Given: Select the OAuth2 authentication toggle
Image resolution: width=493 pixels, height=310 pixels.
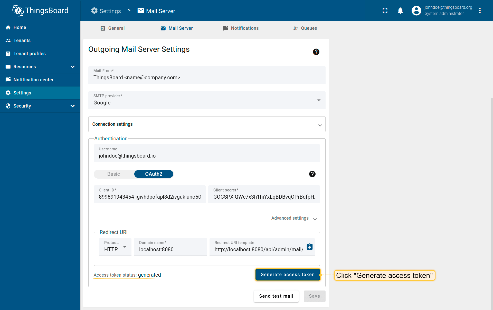Looking at the screenshot, I should pos(154,174).
